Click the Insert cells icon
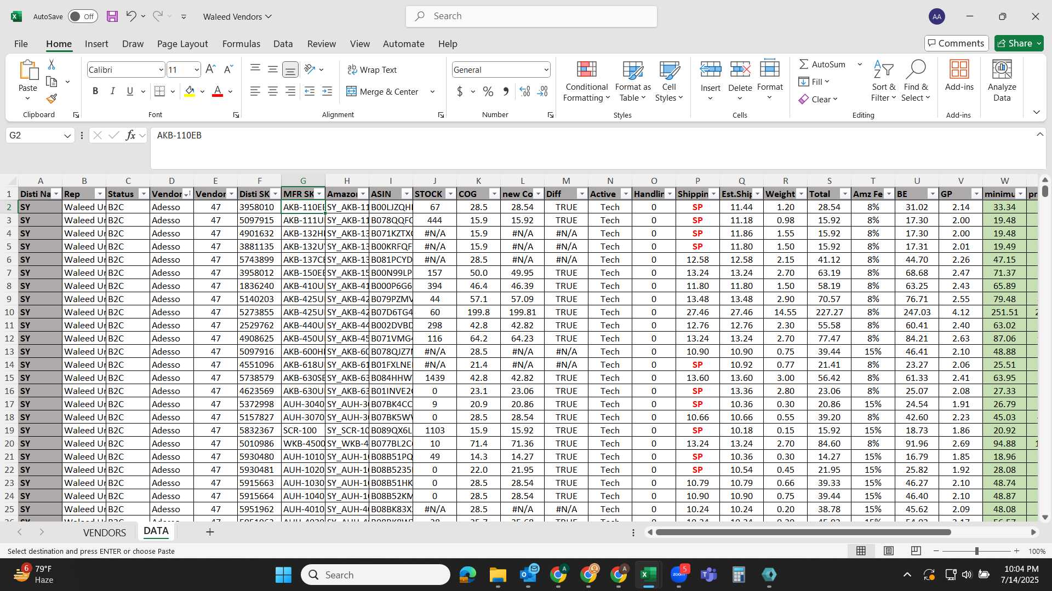Screen dimensions: 1052x591 (711, 69)
